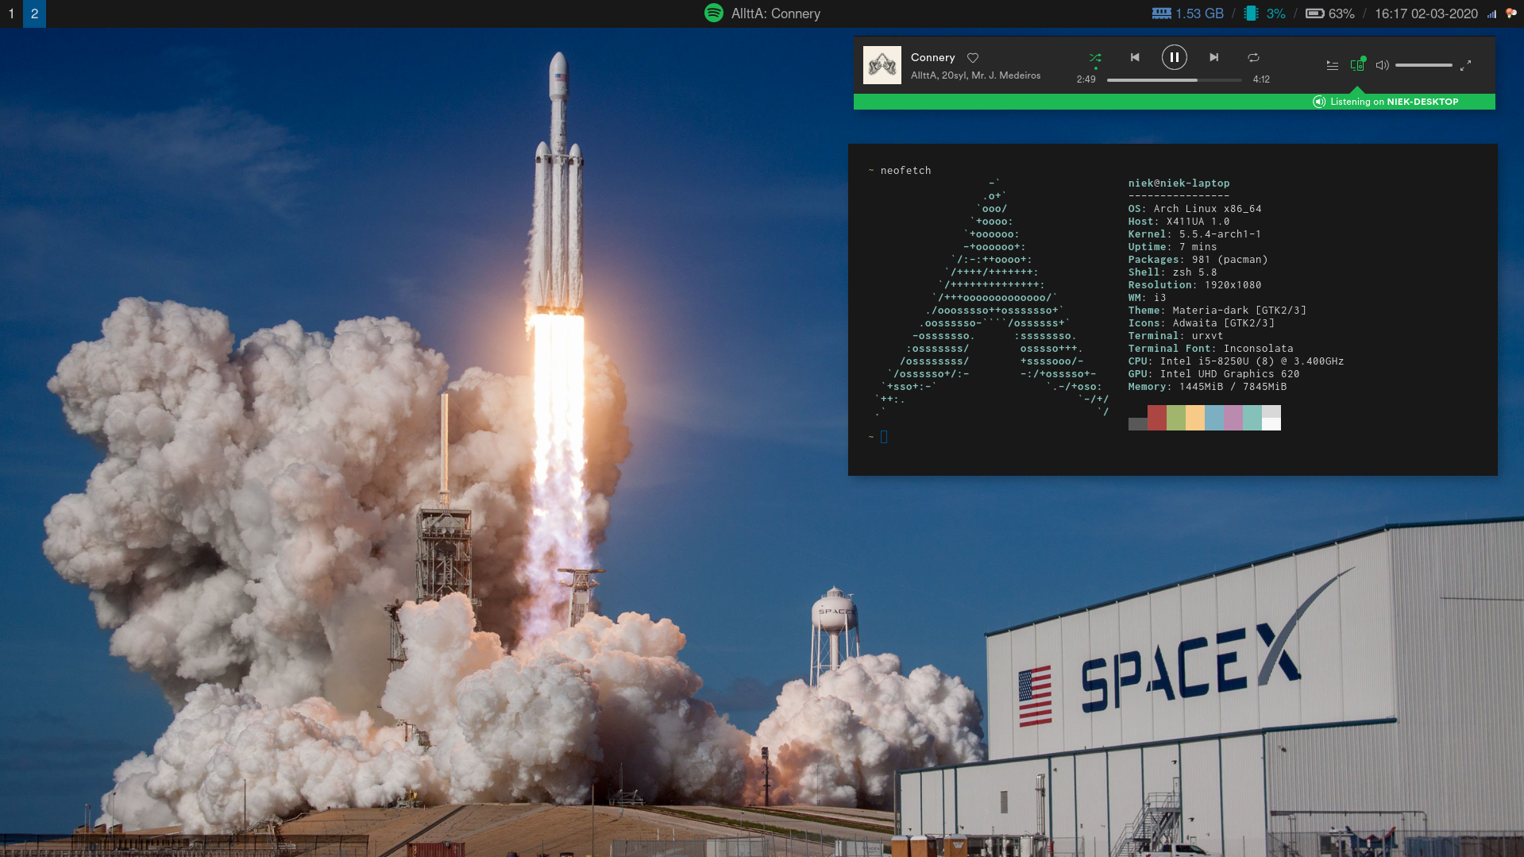1524x857 pixels.
Task: Enter full screen with the expand arrows icon
Action: tap(1465, 65)
